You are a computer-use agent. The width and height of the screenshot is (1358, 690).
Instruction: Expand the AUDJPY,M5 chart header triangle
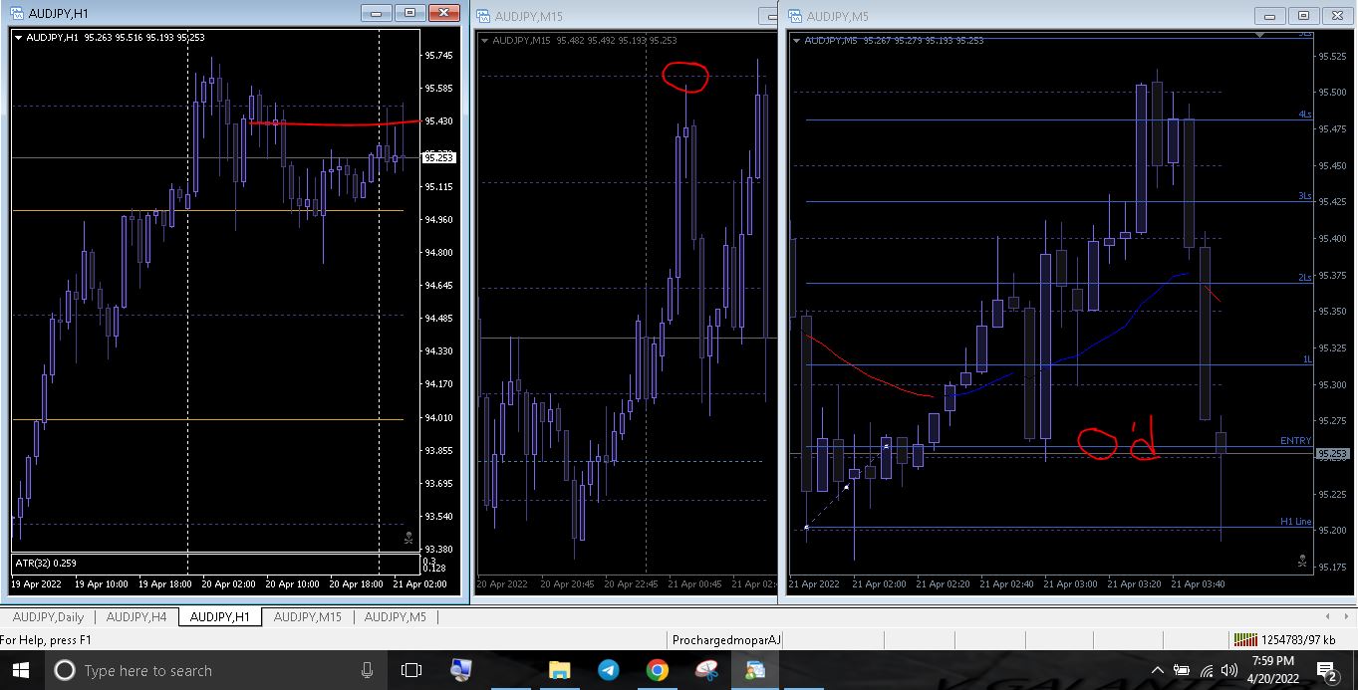pyautogui.click(x=796, y=40)
